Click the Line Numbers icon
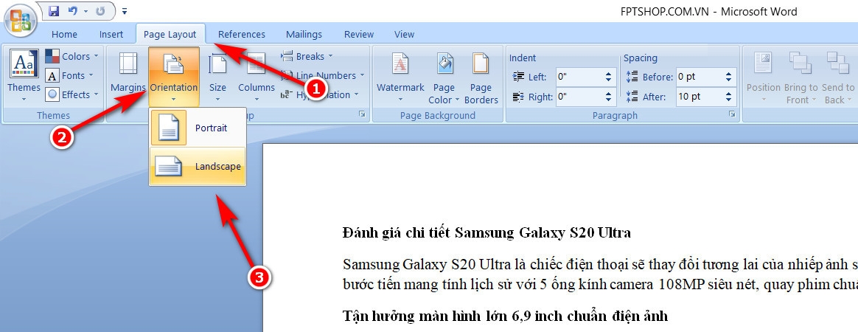 click(x=287, y=75)
